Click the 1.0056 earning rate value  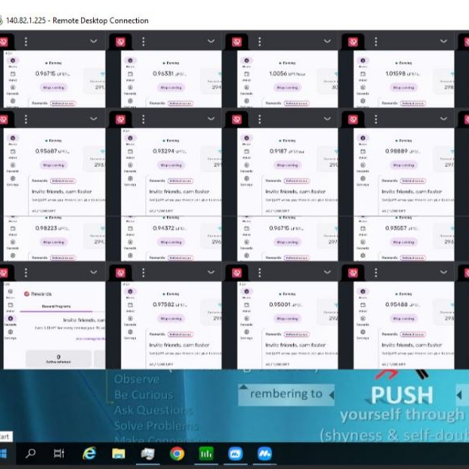[x=288, y=74]
